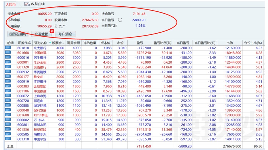Click the 收益曲线 chart icon

[27, 4]
